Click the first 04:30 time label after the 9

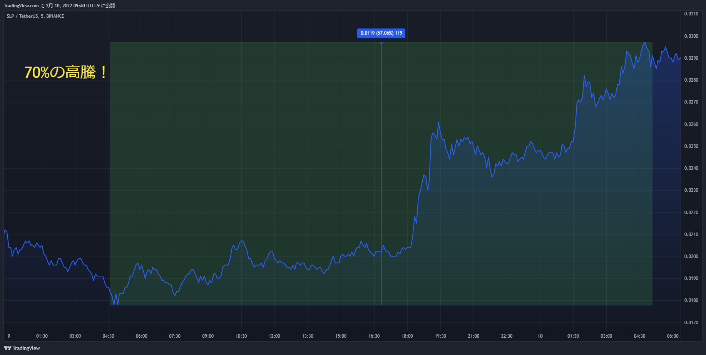coord(108,336)
